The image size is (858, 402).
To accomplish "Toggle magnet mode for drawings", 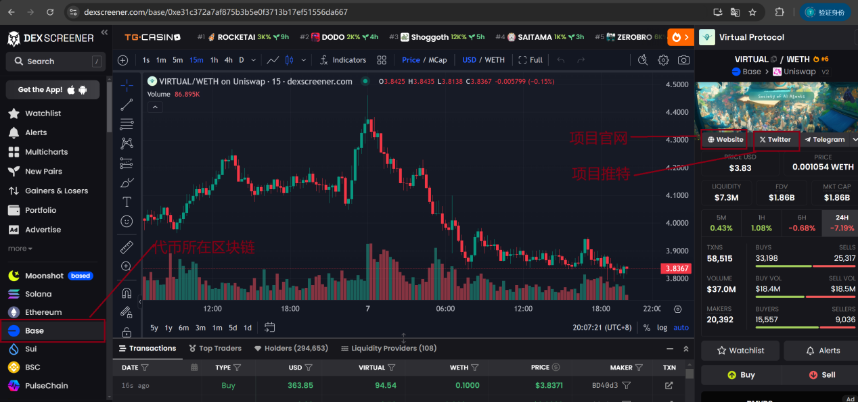I will coord(127,293).
